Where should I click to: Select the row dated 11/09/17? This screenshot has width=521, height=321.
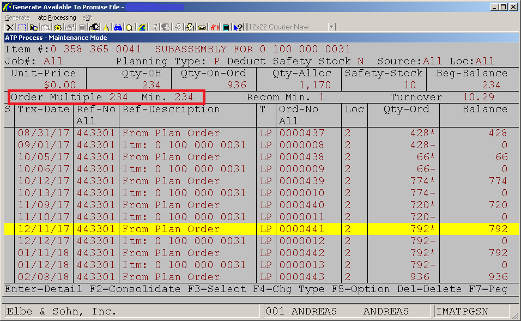coord(262,205)
